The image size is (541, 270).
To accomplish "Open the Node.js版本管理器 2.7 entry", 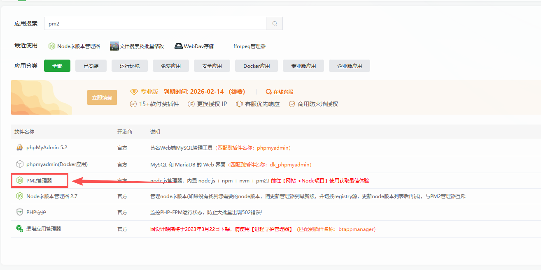I will [52, 196].
